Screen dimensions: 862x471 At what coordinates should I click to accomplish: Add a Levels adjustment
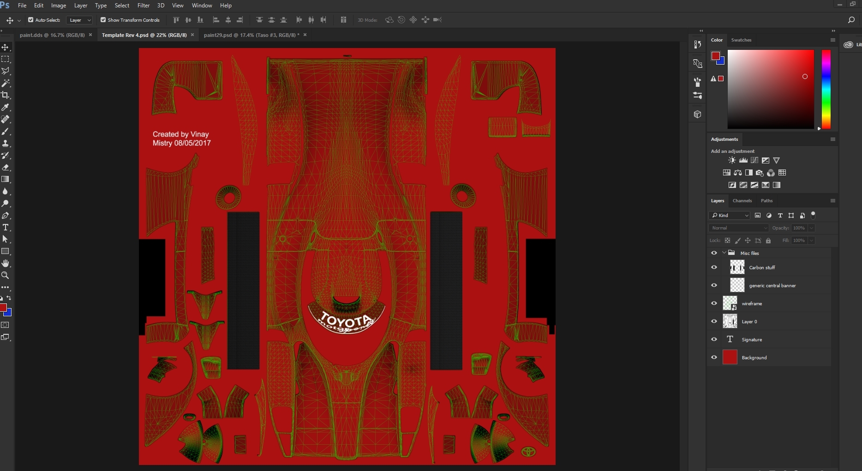[743, 160]
